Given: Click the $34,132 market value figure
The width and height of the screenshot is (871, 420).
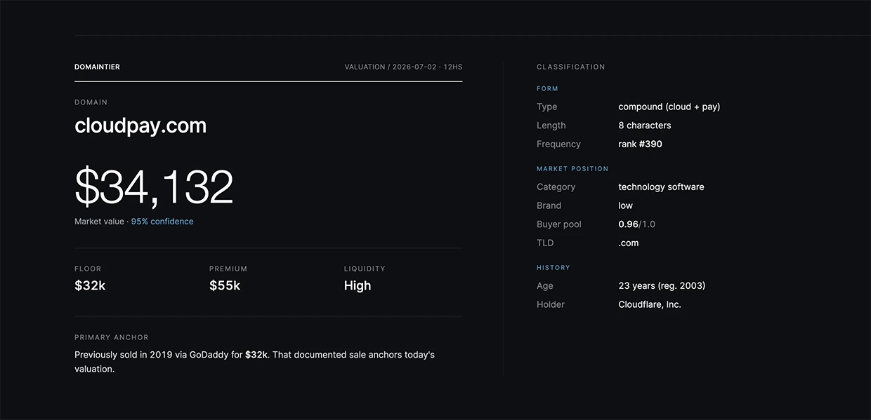Looking at the screenshot, I should pos(154,187).
